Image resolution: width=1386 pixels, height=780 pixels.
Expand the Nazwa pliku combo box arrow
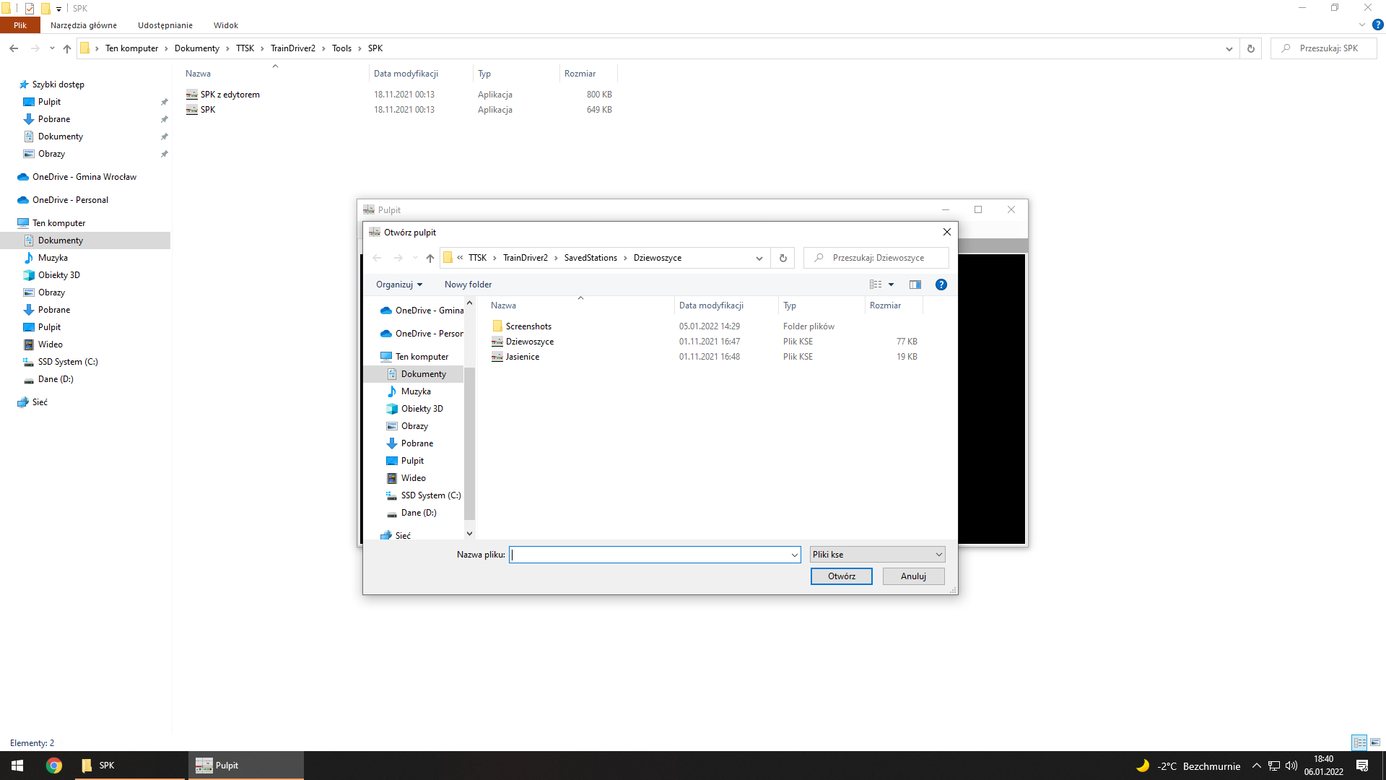click(x=794, y=555)
